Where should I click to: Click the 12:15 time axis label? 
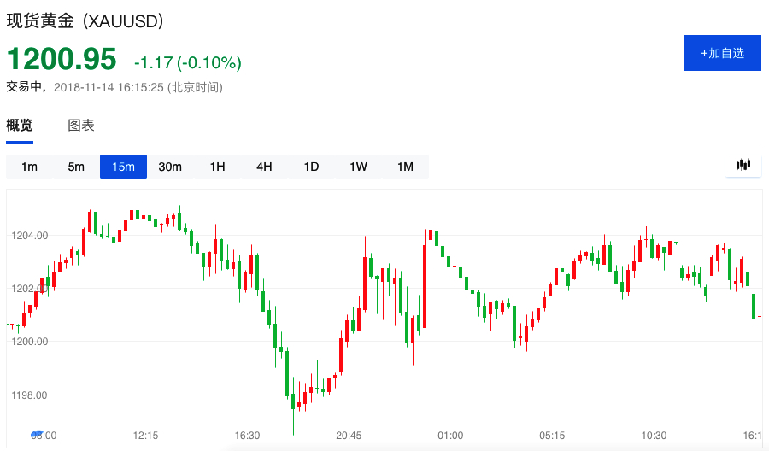(145, 436)
